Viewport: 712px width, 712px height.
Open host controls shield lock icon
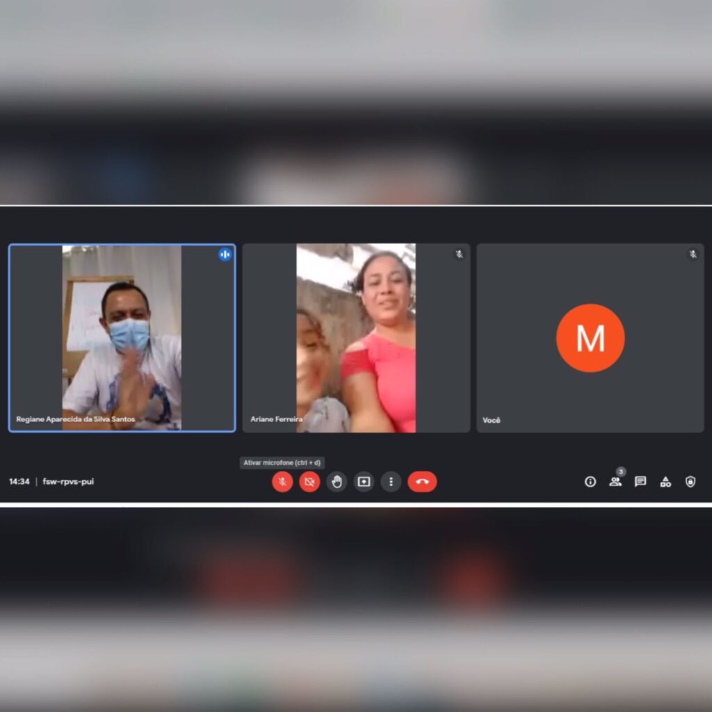[690, 481]
